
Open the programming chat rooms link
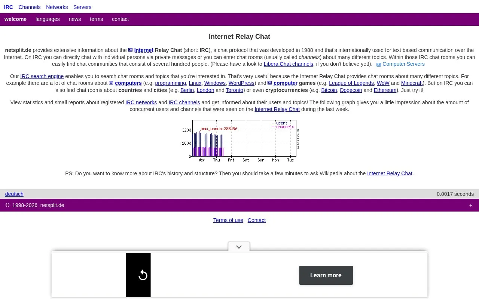coord(171,83)
